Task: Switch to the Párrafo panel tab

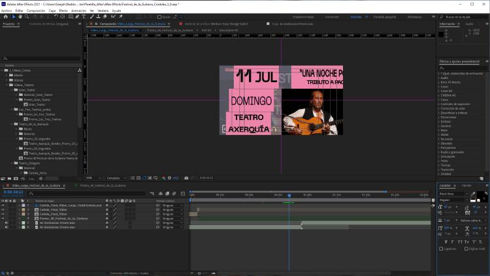Action: click(x=466, y=185)
